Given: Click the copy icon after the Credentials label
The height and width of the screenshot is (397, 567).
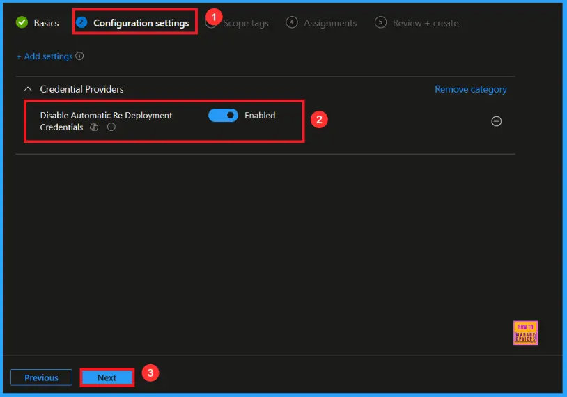Looking at the screenshot, I should 95,127.
